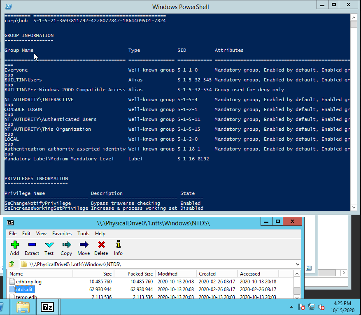The height and width of the screenshot is (315, 361).
Task: Open Action Center flag icon in tray
Action: click(301, 307)
